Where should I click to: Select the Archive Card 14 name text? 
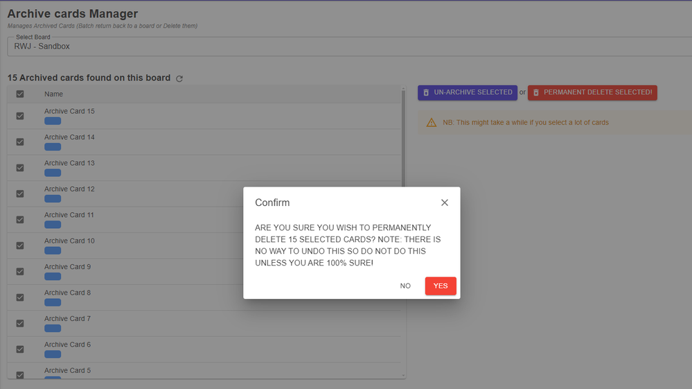click(69, 137)
